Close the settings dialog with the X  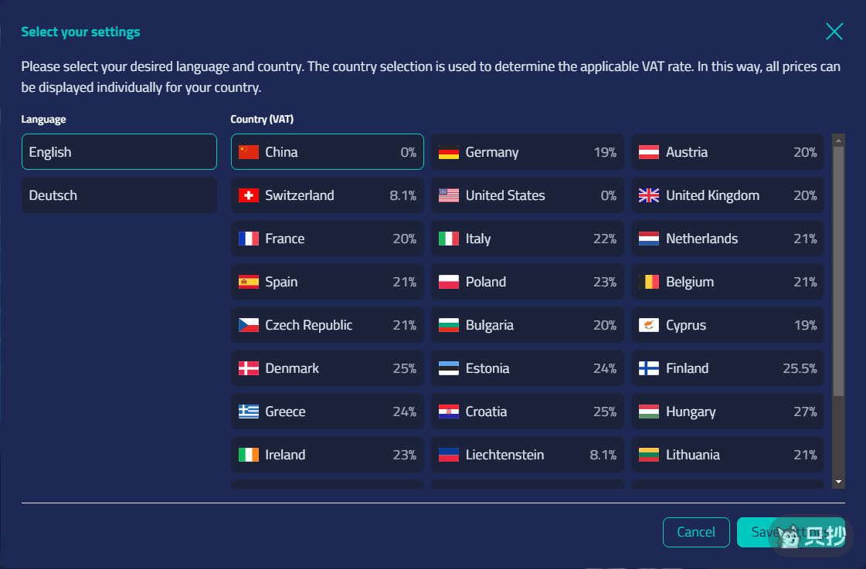click(x=834, y=32)
